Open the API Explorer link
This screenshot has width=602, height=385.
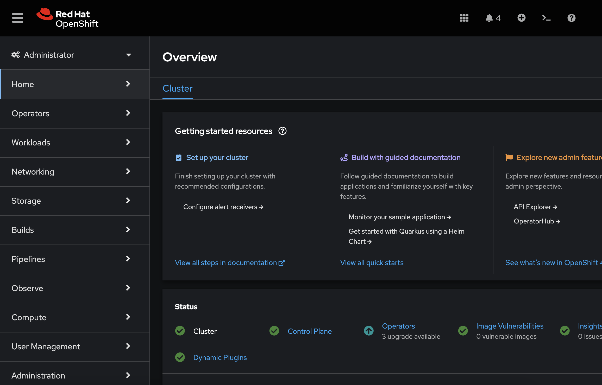[535, 207]
